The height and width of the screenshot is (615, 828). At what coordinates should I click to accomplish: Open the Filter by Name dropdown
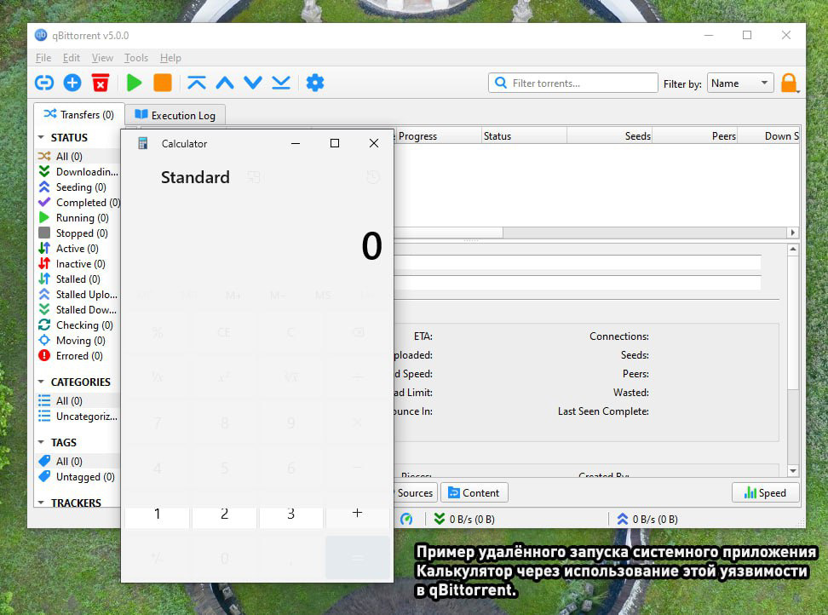click(739, 83)
